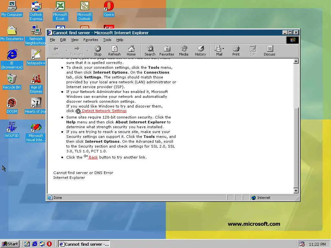The image size is (331, 248).
Task: Click the IE window title bar icon
Action: [50, 33]
